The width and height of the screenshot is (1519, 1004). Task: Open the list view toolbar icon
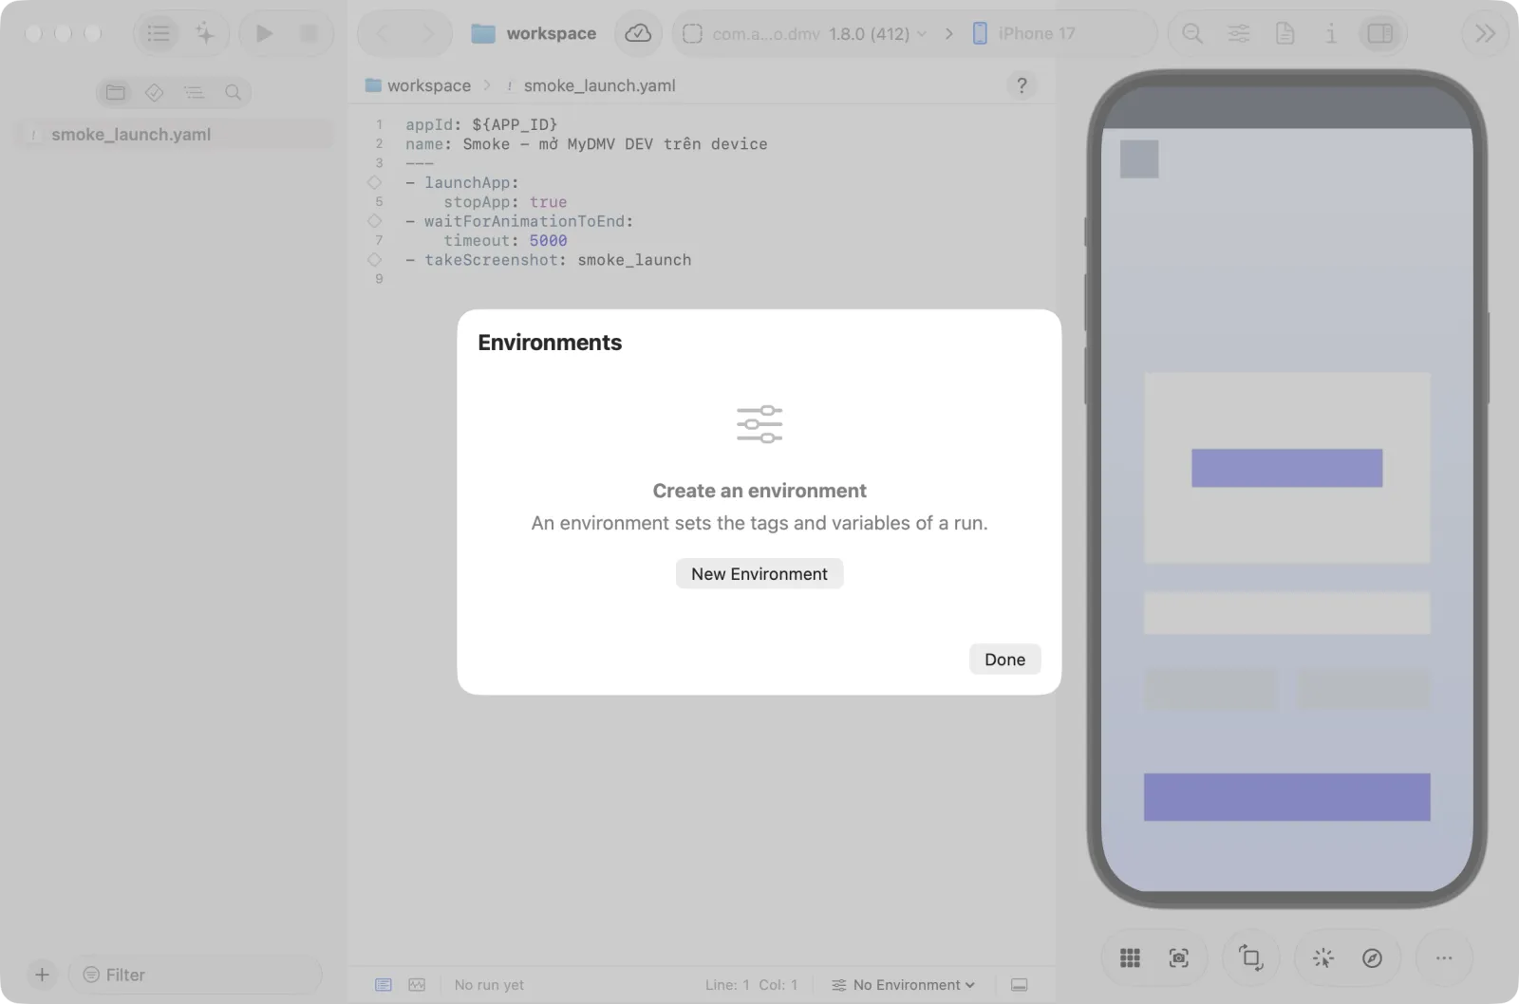(x=159, y=33)
